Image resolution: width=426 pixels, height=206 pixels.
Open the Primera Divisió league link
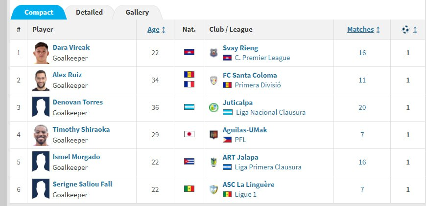[258, 85]
